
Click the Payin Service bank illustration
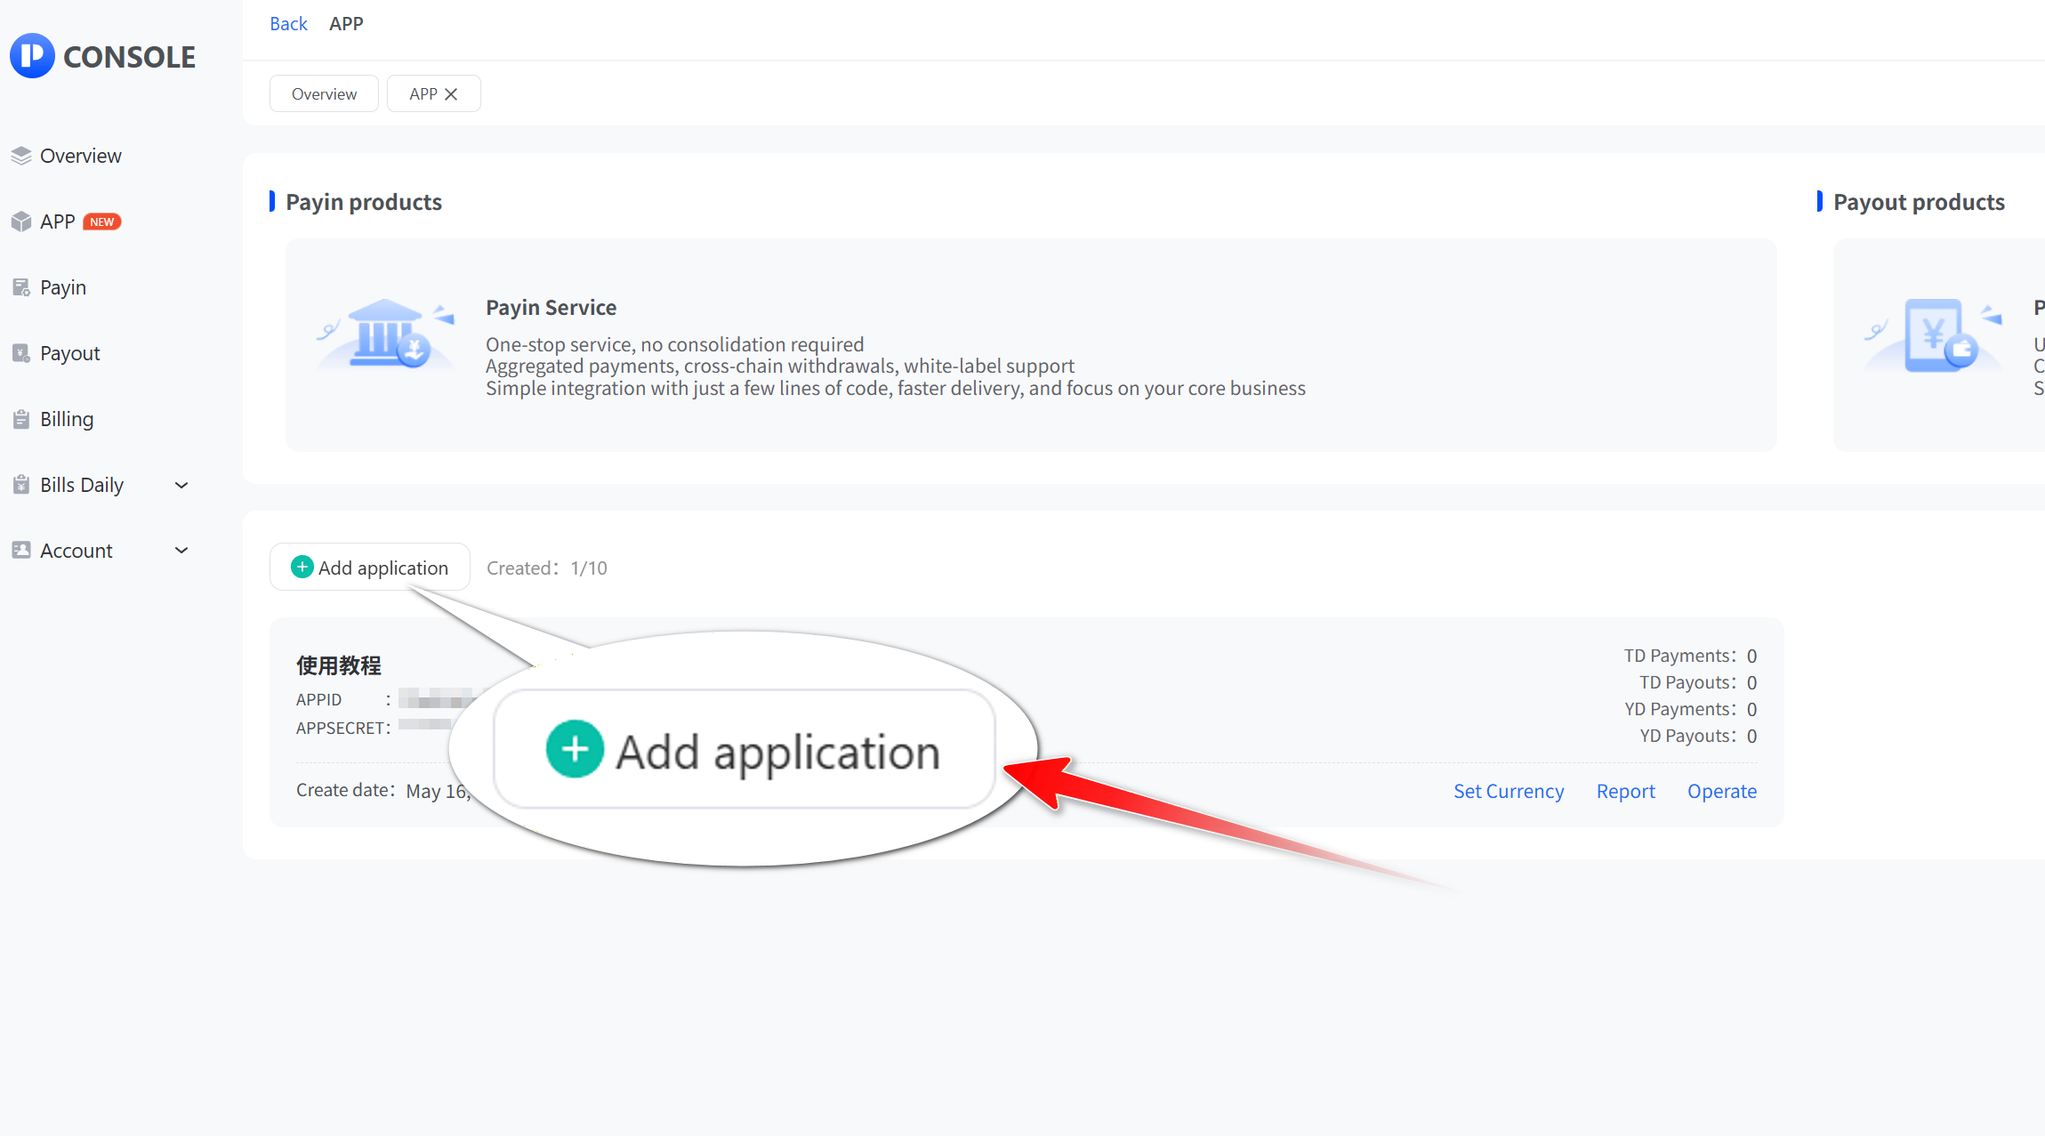[x=386, y=334]
